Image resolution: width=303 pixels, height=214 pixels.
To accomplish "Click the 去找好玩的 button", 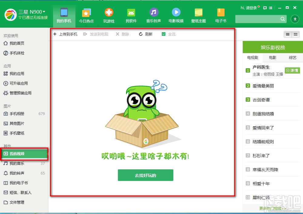I will tap(145, 175).
